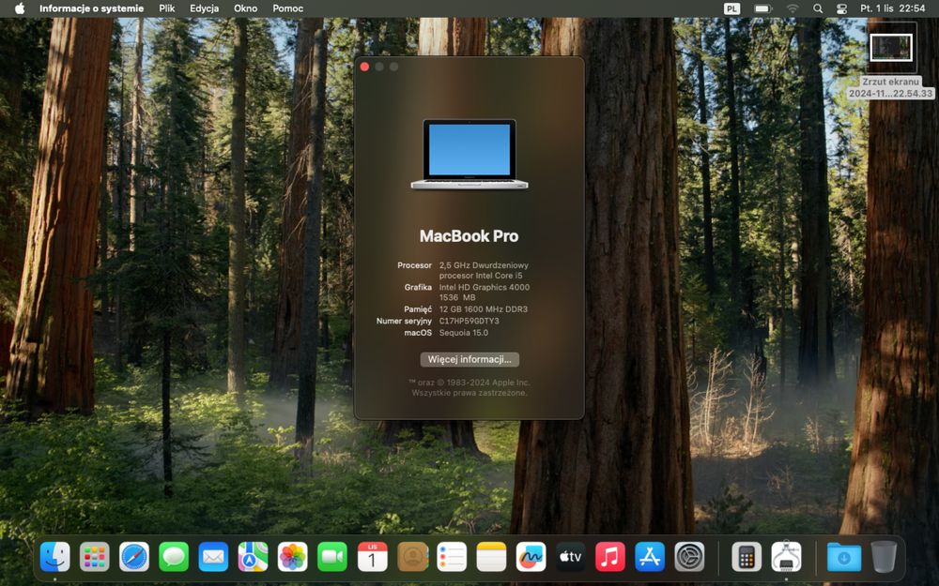Open the Photos app in the Dock
The height and width of the screenshot is (586, 939).
292,557
